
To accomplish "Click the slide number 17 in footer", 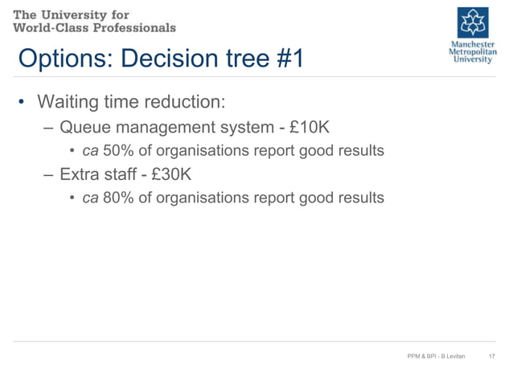I will point(492,356).
